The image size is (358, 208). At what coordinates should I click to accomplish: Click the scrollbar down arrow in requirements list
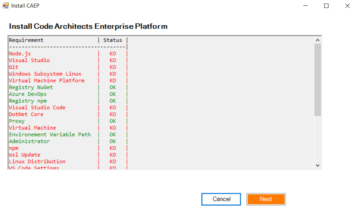[317, 165]
